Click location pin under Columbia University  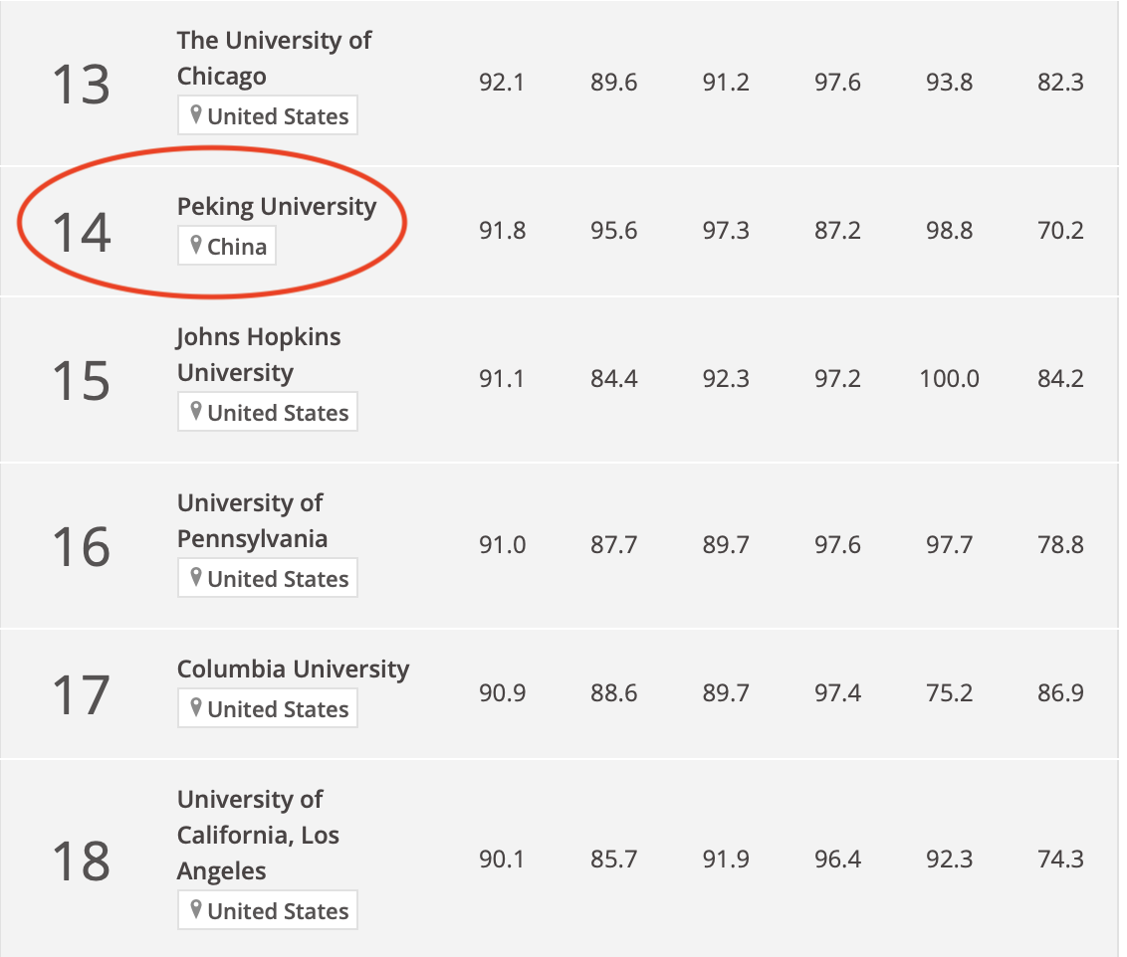click(195, 707)
